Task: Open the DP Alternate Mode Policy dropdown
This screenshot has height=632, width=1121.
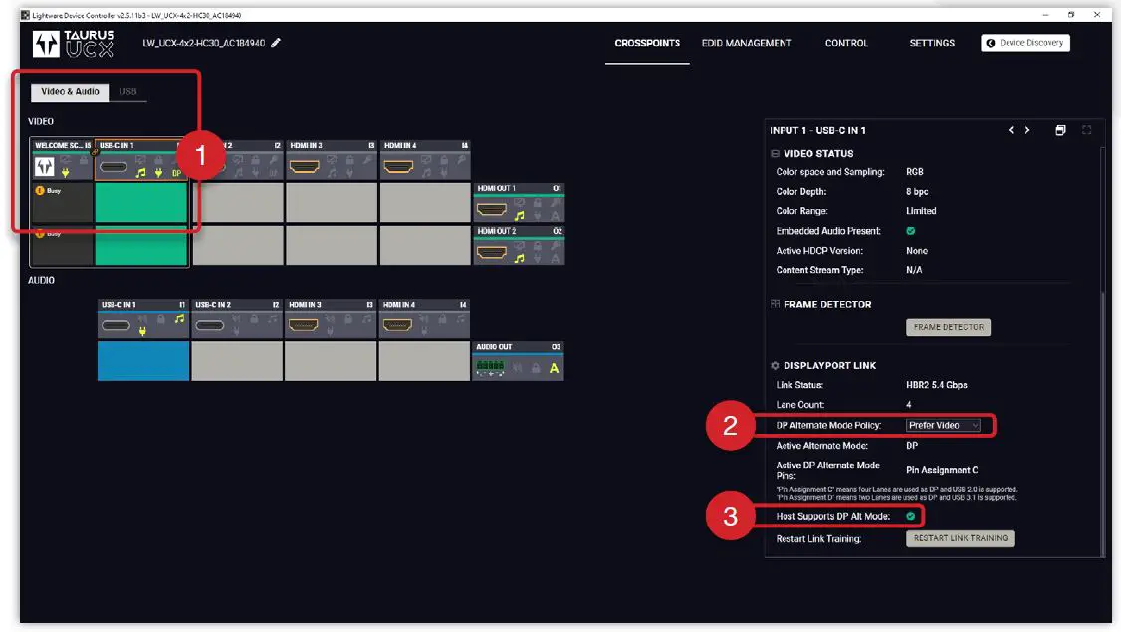Action: click(x=943, y=425)
